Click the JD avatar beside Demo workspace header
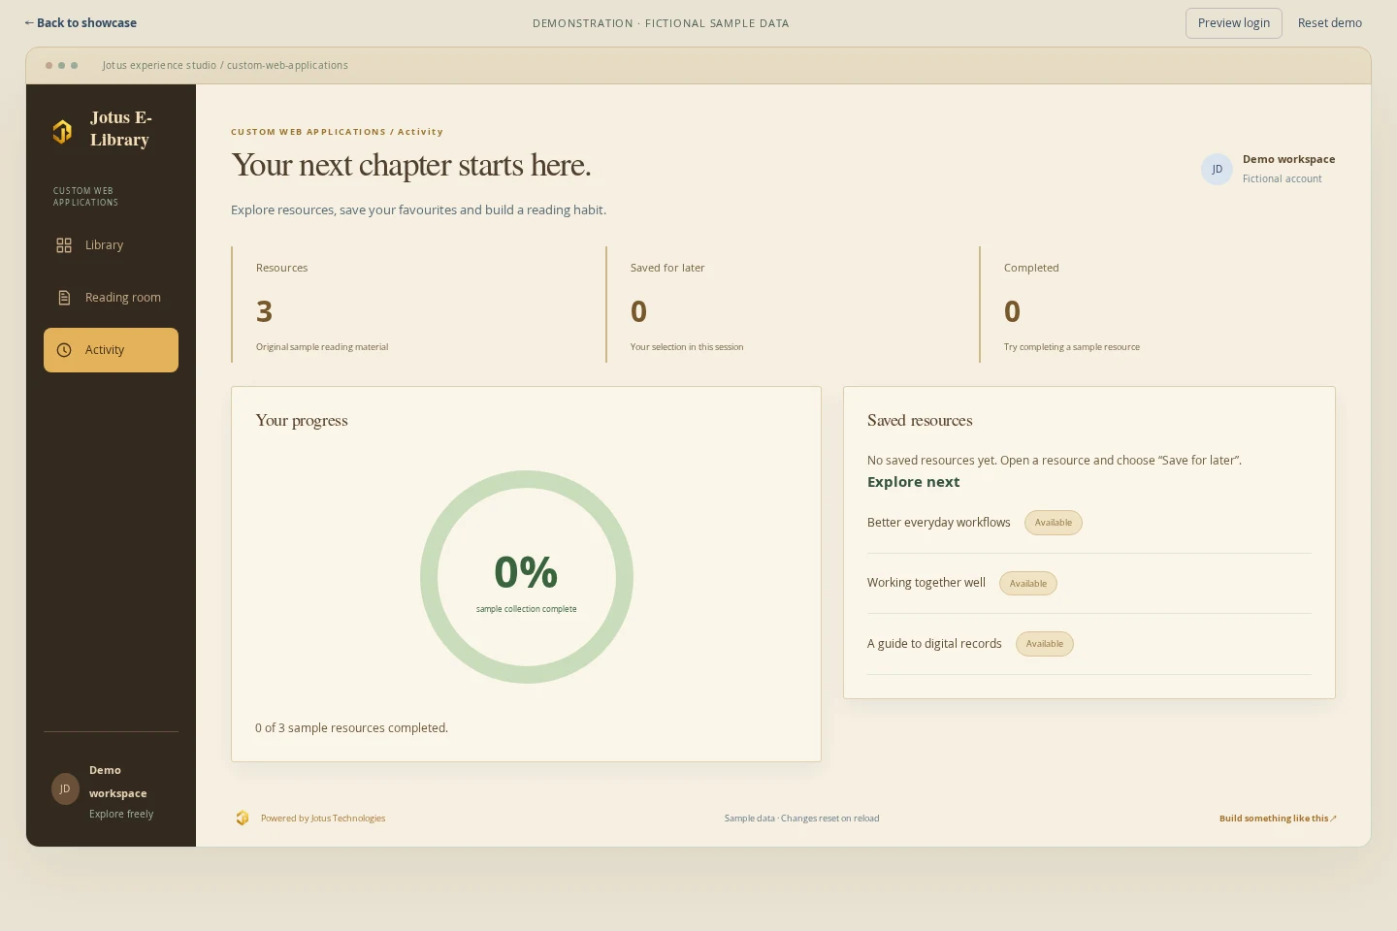Viewport: 1397px width, 931px height. click(x=1217, y=169)
